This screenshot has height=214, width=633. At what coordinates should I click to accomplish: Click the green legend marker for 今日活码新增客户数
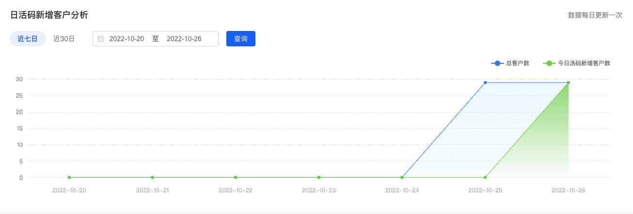point(549,63)
